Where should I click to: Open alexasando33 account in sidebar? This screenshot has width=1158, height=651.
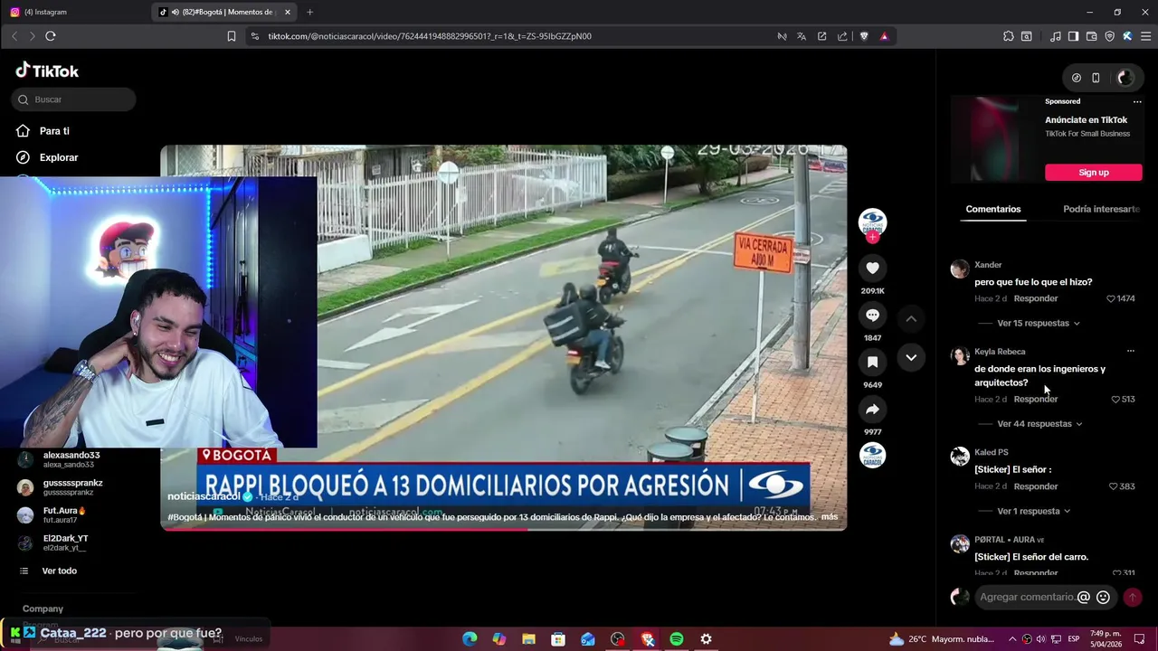click(x=71, y=459)
